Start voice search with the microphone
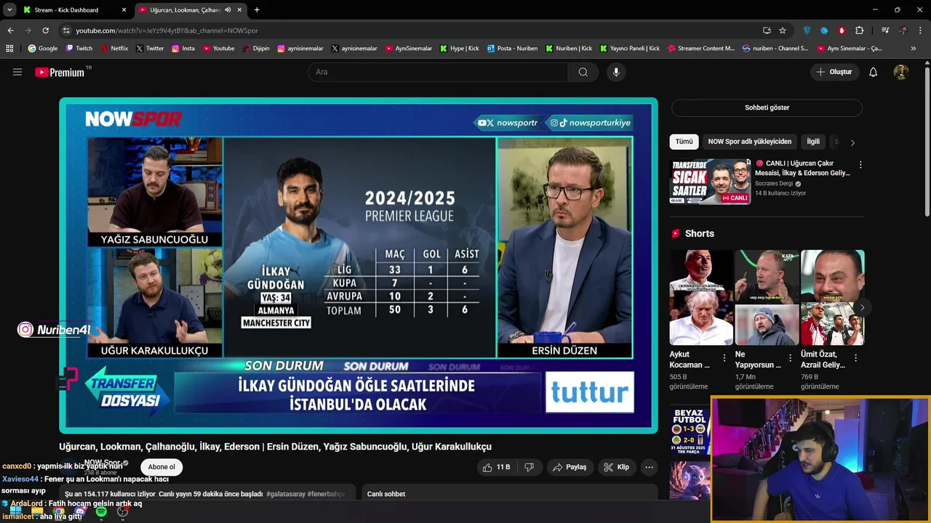Image resolution: width=931 pixels, height=523 pixels. pos(616,72)
